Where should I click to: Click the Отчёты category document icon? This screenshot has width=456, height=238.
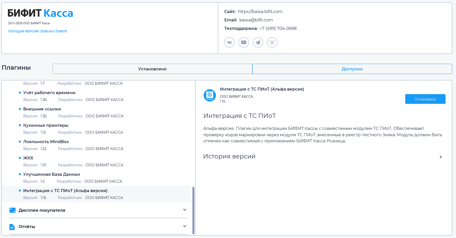point(12,227)
